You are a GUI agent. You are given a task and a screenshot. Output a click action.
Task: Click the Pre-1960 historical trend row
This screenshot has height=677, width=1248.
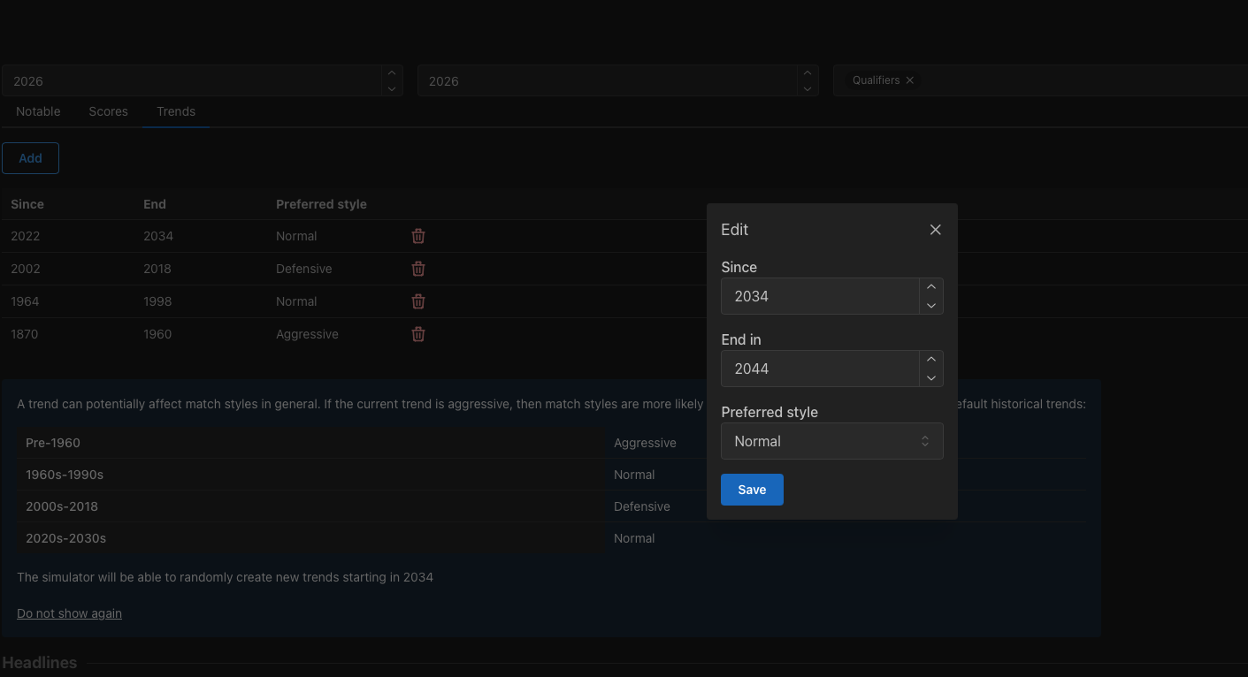click(x=551, y=443)
